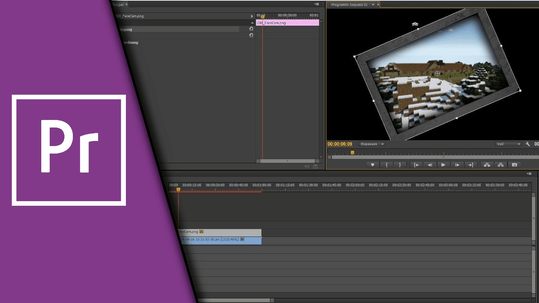
Task: Select the pink 000_FaceCam.png clip bar
Action: coord(288,23)
